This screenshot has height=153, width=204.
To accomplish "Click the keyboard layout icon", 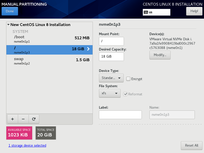I will point(146,12).
